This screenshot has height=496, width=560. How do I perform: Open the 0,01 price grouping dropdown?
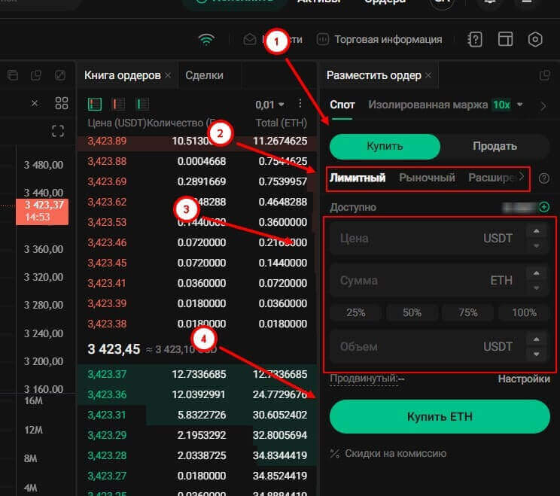click(269, 105)
